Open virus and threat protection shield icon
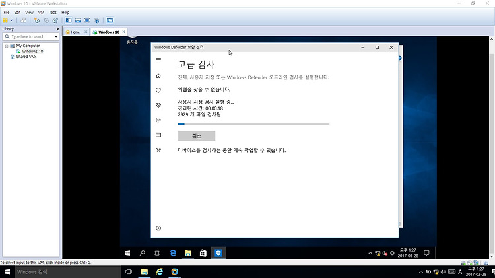495x278 pixels. tap(158, 90)
